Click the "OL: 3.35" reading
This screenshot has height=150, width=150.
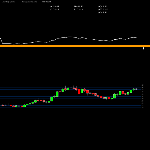[x=103, y=13]
